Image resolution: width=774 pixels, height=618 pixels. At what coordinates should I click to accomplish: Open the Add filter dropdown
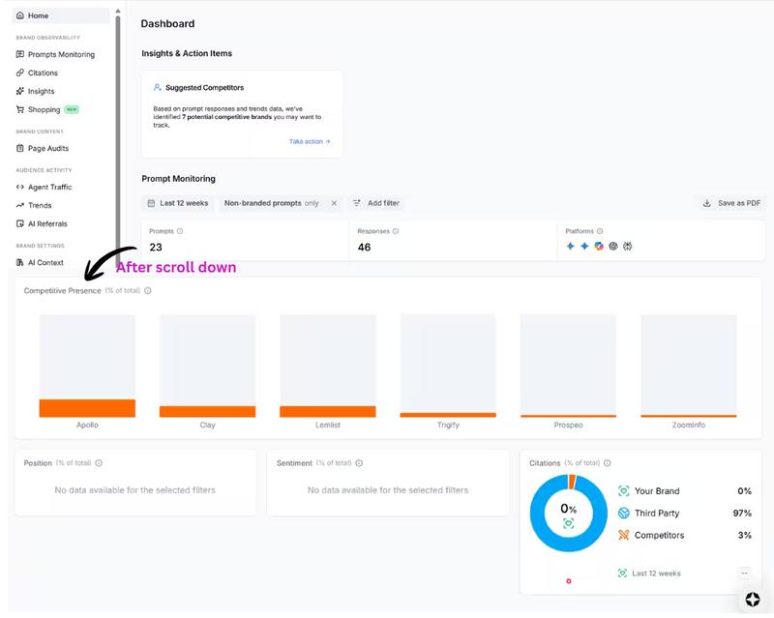[379, 204]
